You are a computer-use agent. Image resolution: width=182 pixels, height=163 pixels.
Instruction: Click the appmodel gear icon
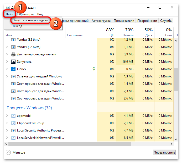13,116
